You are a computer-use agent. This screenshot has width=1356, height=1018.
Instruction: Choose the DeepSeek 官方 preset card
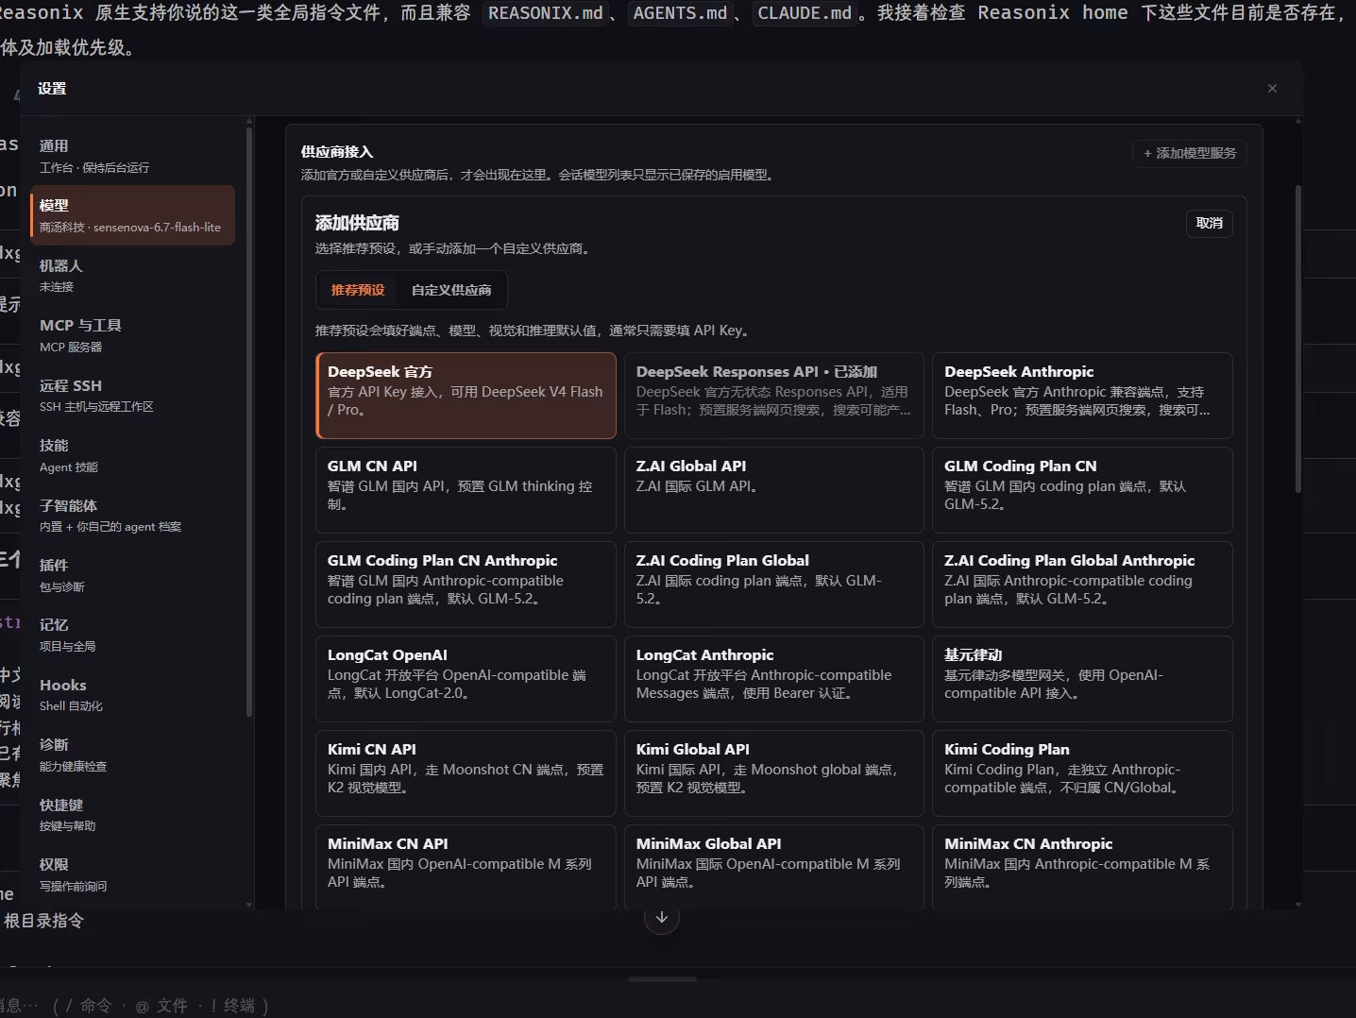click(466, 396)
